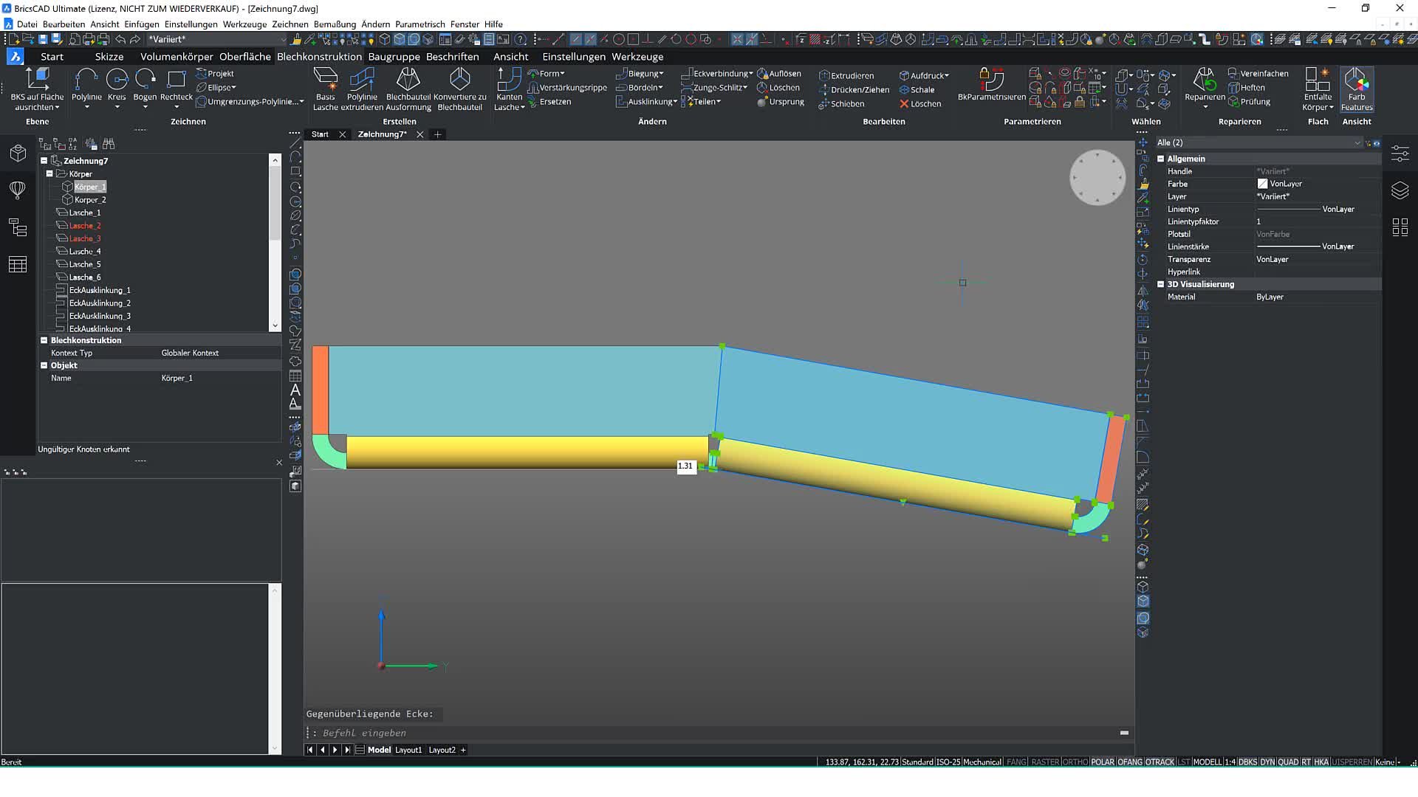
Task: Open the Baugruppe ribbon tab
Action: coord(394,57)
